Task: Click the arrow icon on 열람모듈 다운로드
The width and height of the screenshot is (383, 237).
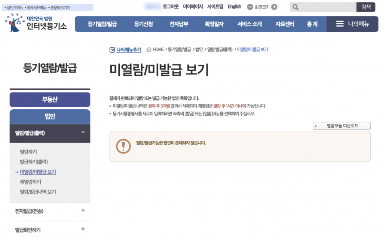Action: point(316,126)
